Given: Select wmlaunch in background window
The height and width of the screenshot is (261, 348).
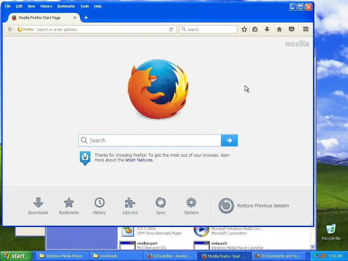Looking at the screenshot, I should (219, 243).
